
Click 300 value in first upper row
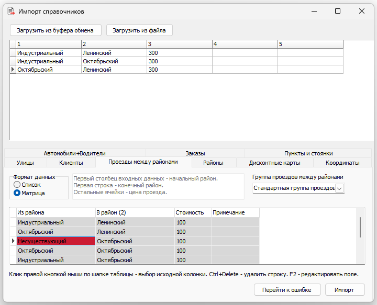pyautogui.click(x=180, y=53)
